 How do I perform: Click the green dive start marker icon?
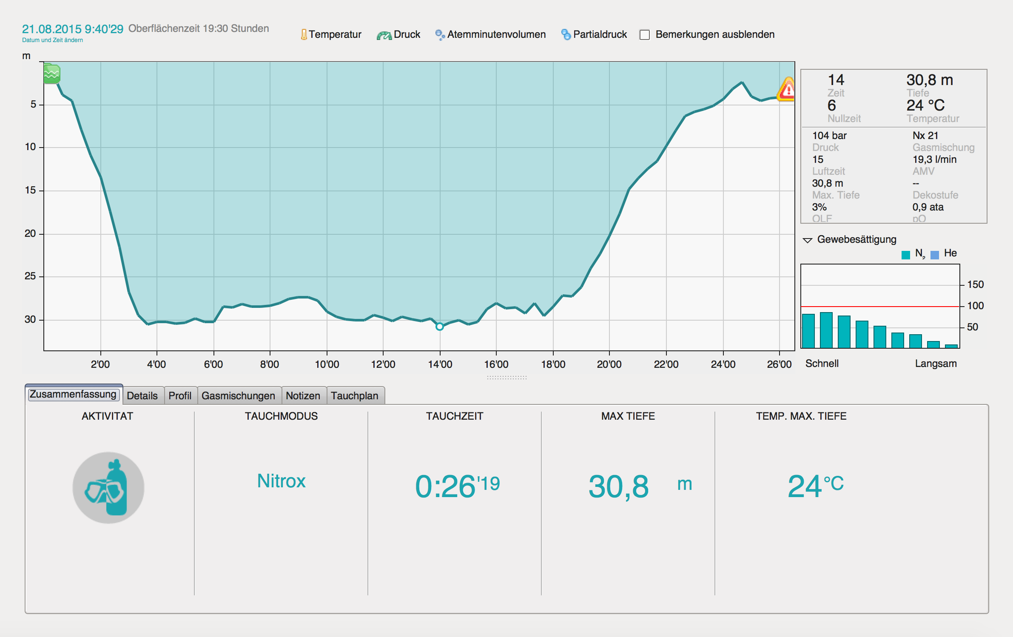(51, 74)
